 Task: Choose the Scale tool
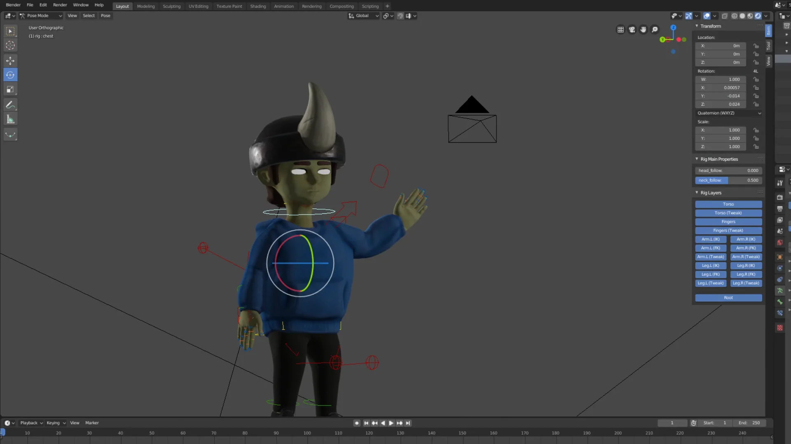[10, 90]
